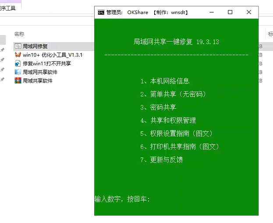Click the console icon in OKShare title bar
The height and width of the screenshot is (223, 273).
(x=101, y=12)
